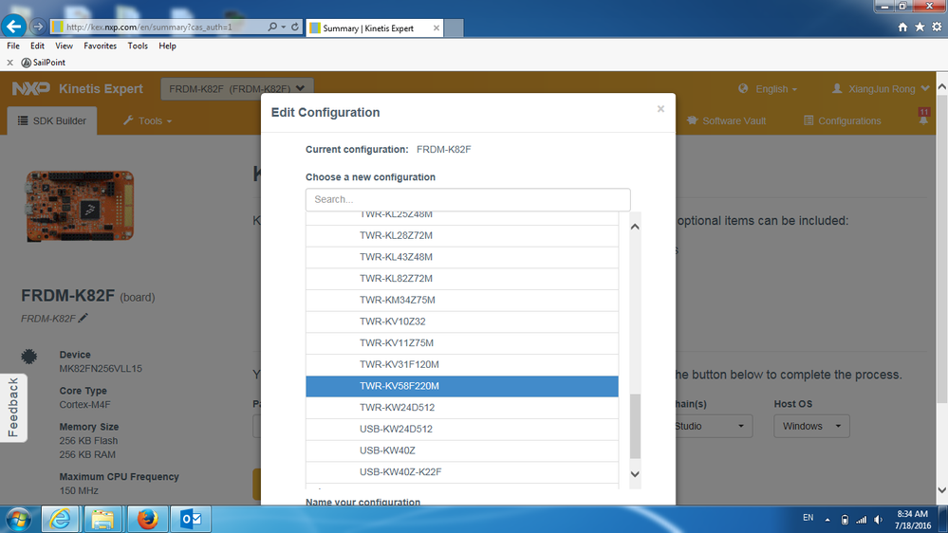Open the Host OS Windows dropdown
Screen dimensions: 948x533
coord(811,426)
